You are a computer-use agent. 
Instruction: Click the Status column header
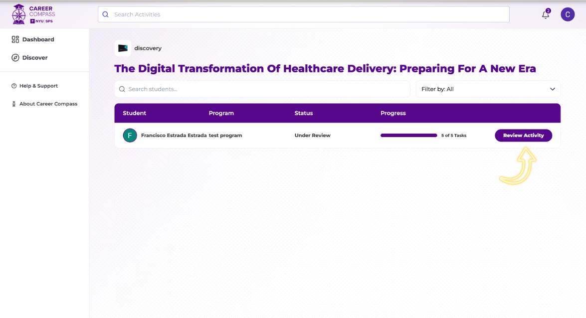coord(303,113)
